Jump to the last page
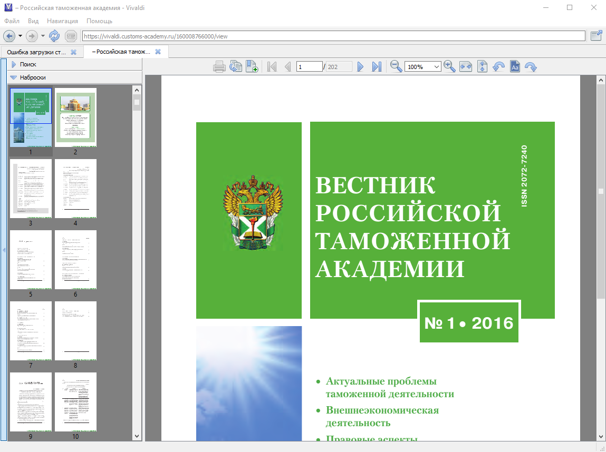Screen dimensions: 606x452 377,67
